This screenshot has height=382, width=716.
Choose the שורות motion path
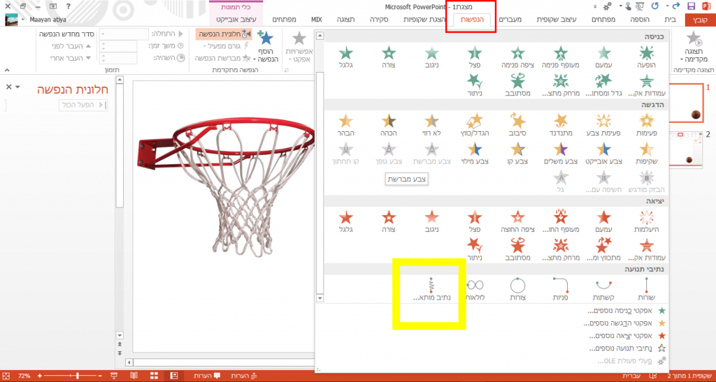[x=646, y=288]
